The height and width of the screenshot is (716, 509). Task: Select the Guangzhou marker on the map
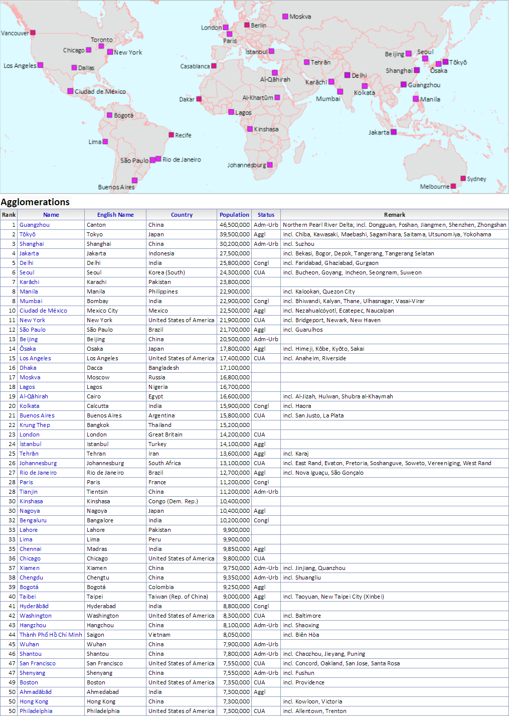click(404, 84)
